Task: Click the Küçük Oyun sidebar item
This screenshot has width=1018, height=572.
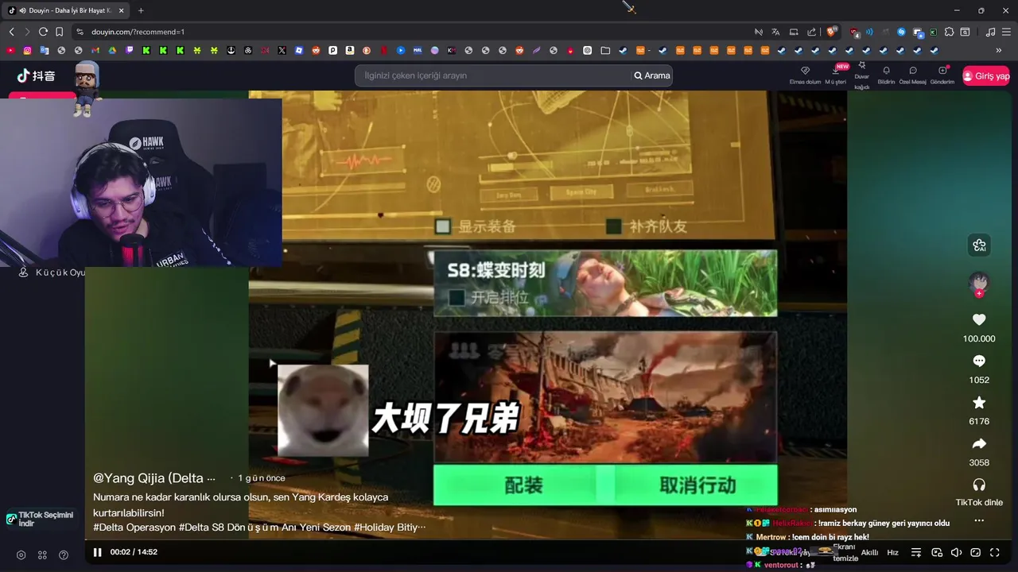Action: 52,272
